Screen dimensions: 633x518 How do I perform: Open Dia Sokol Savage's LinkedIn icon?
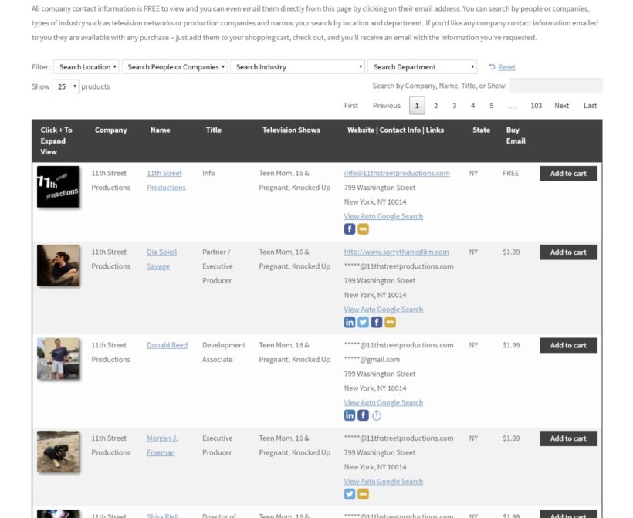click(350, 322)
